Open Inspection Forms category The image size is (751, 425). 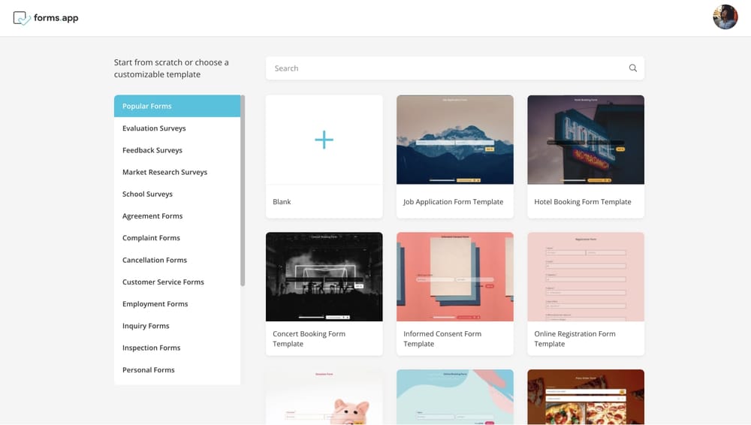[x=151, y=348]
